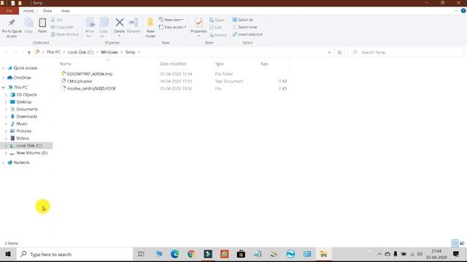Screen dimensions: 467x262
Task: Open the Help question mark icon
Action: pyautogui.click(x=463, y=11)
